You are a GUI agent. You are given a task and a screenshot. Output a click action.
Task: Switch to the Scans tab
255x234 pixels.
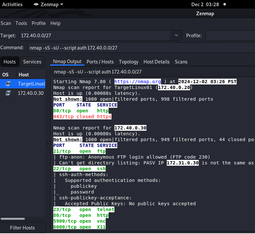coord(181,62)
